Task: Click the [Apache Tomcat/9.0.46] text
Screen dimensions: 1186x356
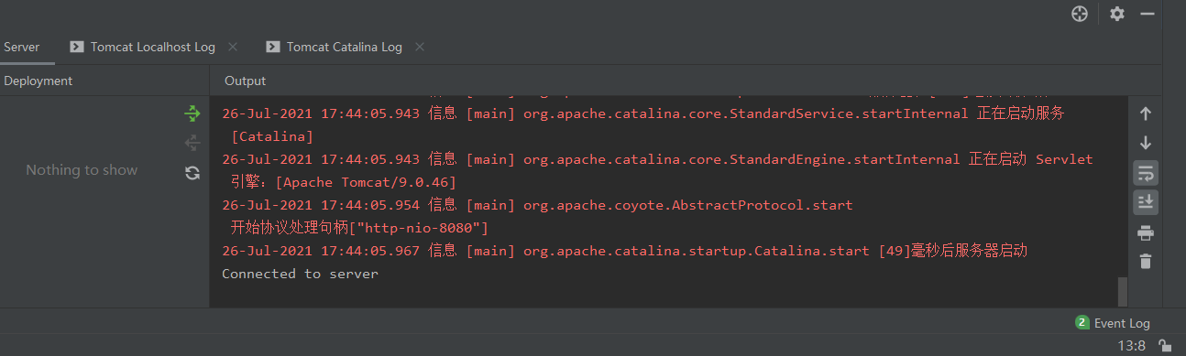Action: click(366, 182)
